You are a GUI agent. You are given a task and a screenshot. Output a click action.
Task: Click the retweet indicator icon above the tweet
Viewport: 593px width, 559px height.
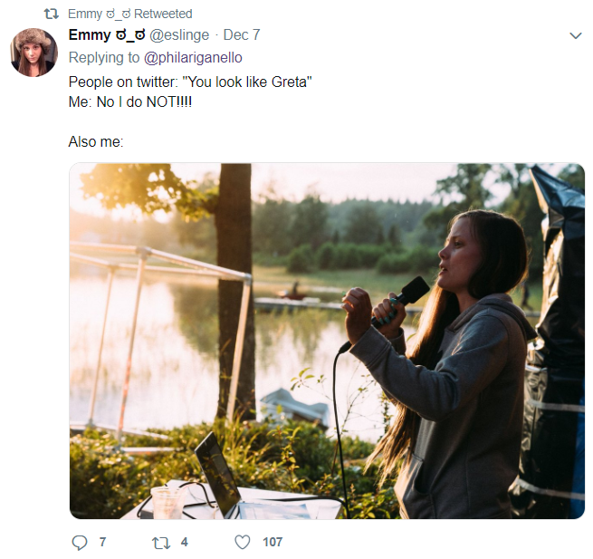tap(52, 14)
